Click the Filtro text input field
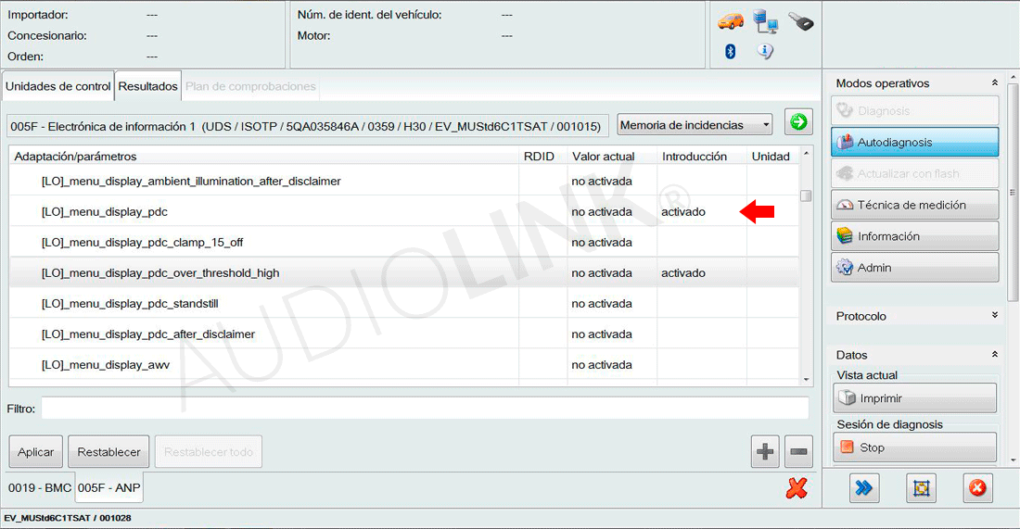 [424, 409]
